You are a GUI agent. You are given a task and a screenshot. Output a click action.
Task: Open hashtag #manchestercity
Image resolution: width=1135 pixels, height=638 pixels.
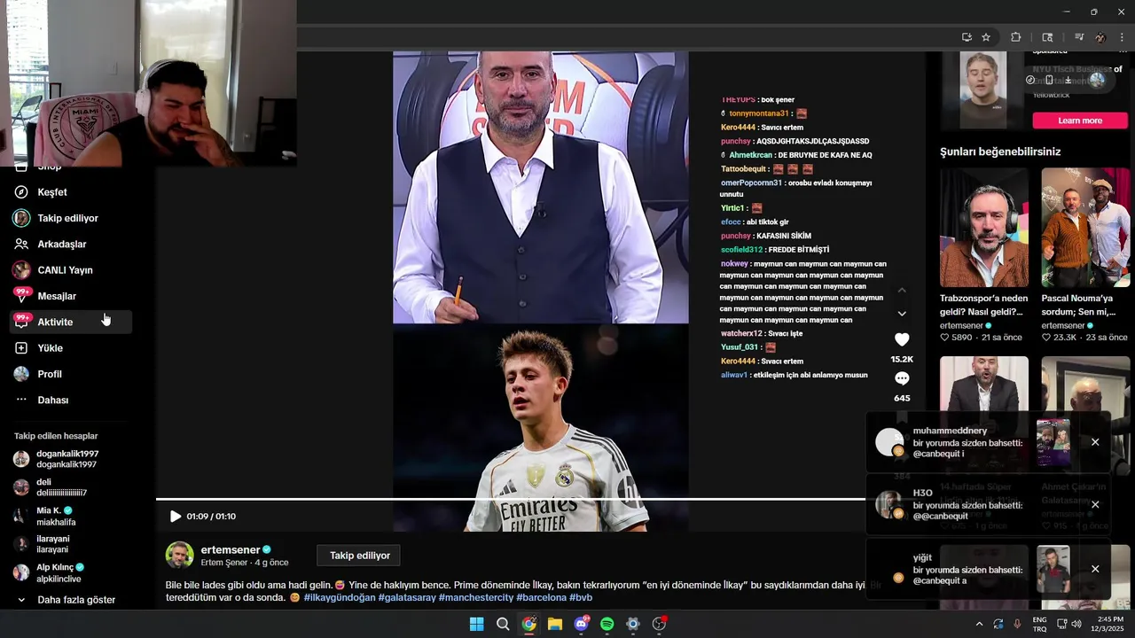[x=476, y=597]
